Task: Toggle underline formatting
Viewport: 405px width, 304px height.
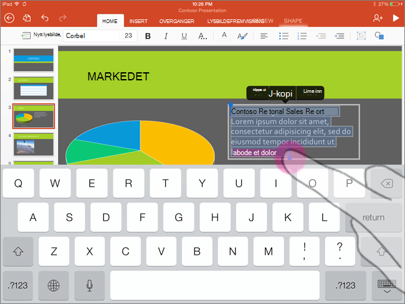Action: coord(184,36)
